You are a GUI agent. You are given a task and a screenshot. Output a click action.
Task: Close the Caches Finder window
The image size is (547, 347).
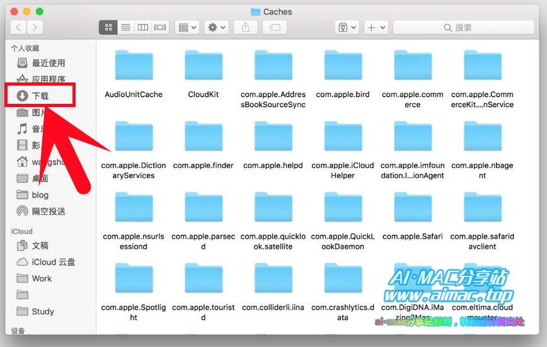point(14,11)
